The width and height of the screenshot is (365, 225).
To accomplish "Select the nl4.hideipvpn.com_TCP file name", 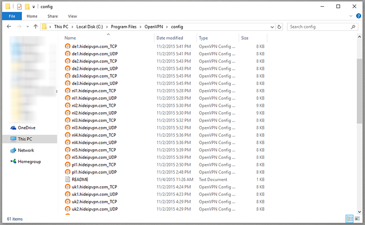I will (x=94, y=135).
